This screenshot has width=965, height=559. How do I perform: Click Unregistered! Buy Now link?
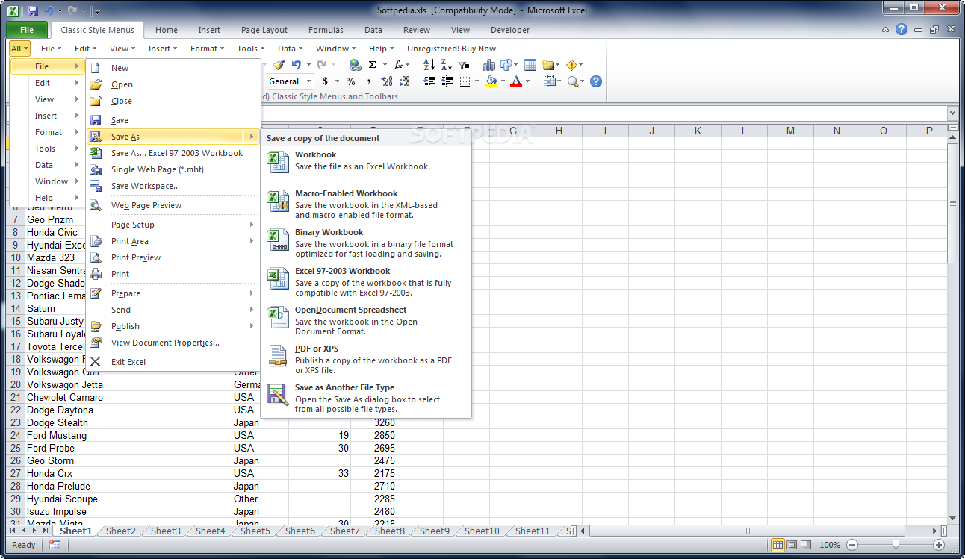(x=451, y=49)
